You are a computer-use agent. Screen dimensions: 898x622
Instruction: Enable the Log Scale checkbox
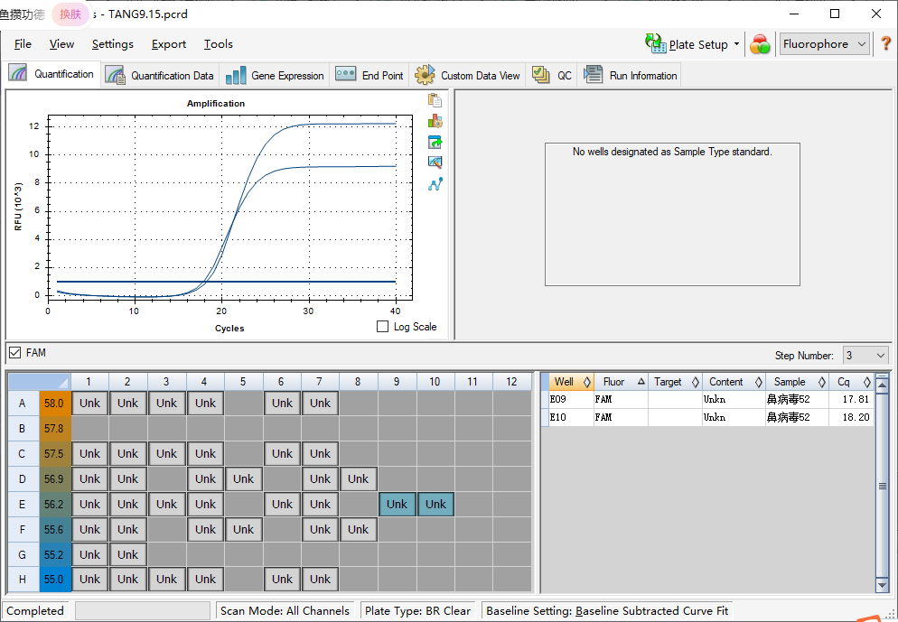tap(382, 326)
